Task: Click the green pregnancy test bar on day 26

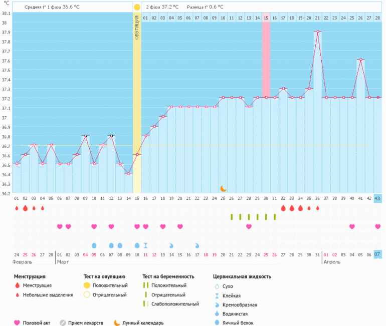Action: (x=232, y=217)
